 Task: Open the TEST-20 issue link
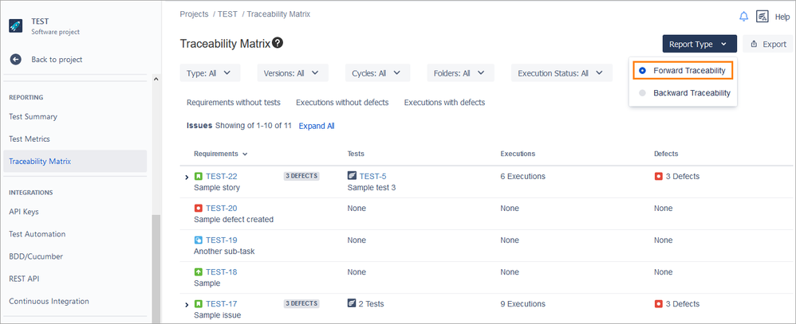222,209
